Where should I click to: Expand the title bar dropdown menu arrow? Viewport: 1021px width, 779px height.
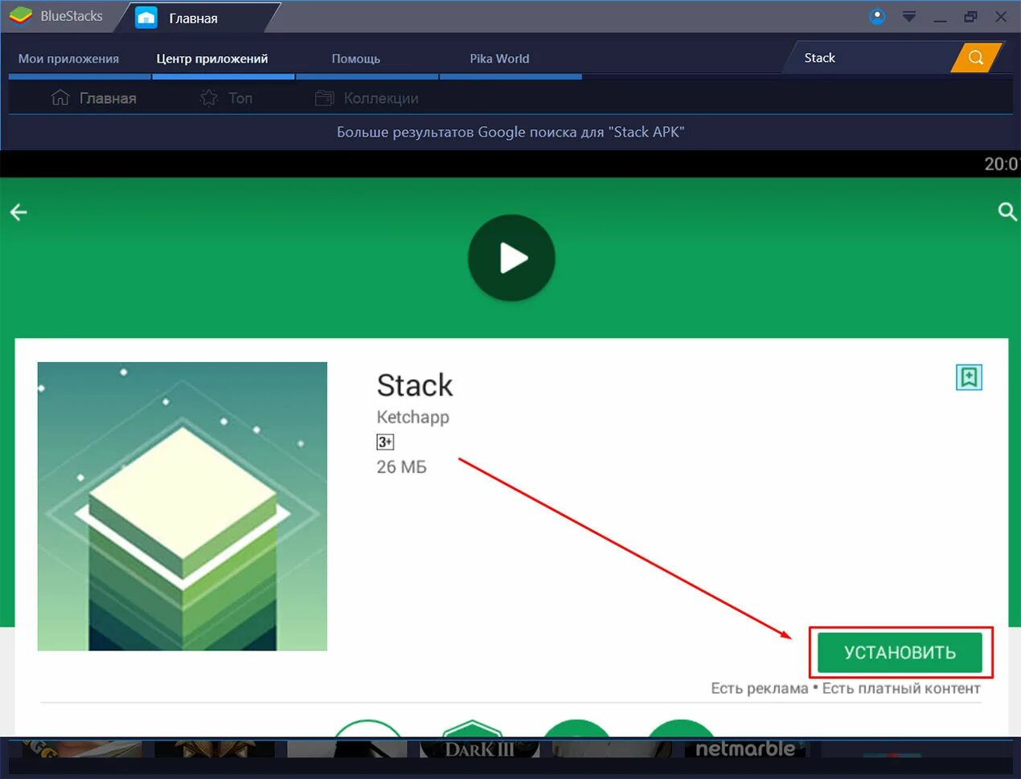[x=909, y=17]
